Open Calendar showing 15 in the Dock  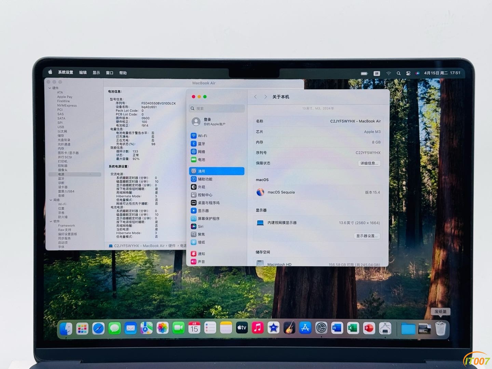coord(194,328)
